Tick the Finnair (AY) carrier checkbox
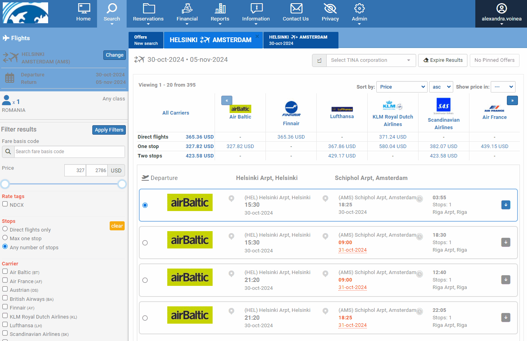 [x=5, y=307]
